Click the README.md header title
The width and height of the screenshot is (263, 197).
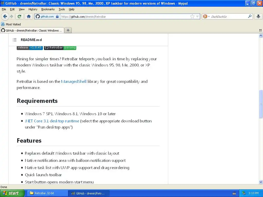(x=31, y=40)
